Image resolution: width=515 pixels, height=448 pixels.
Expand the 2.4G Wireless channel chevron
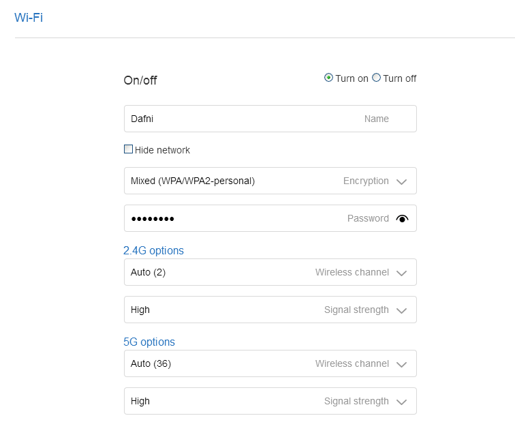(x=401, y=273)
